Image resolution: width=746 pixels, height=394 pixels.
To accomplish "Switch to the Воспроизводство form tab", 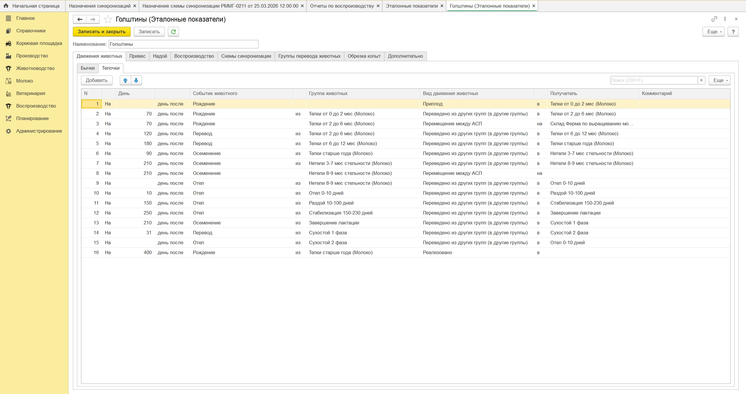I will point(194,56).
